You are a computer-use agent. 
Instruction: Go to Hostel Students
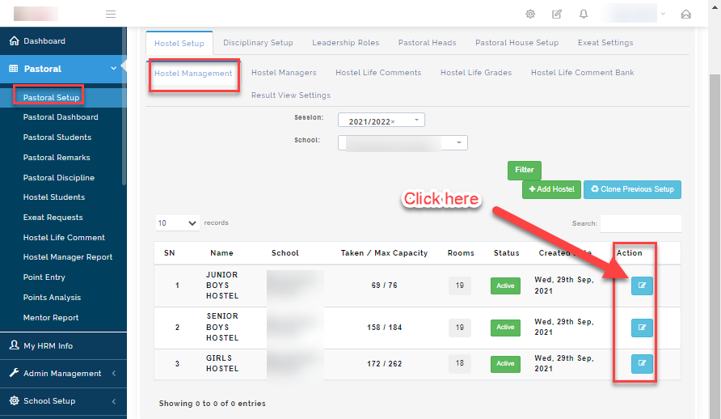(54, 197)
